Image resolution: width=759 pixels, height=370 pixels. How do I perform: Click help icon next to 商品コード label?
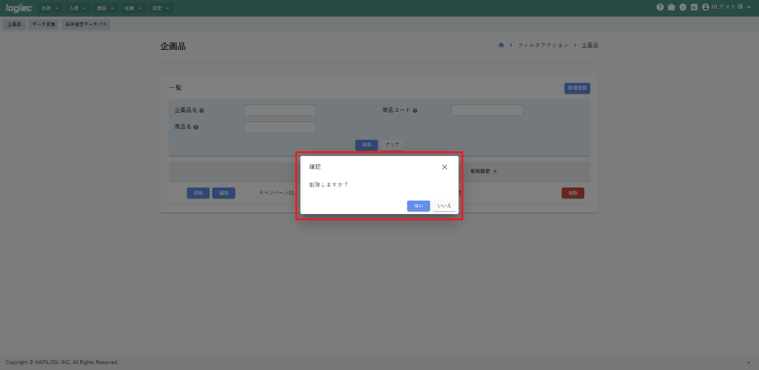click(415, 111)
